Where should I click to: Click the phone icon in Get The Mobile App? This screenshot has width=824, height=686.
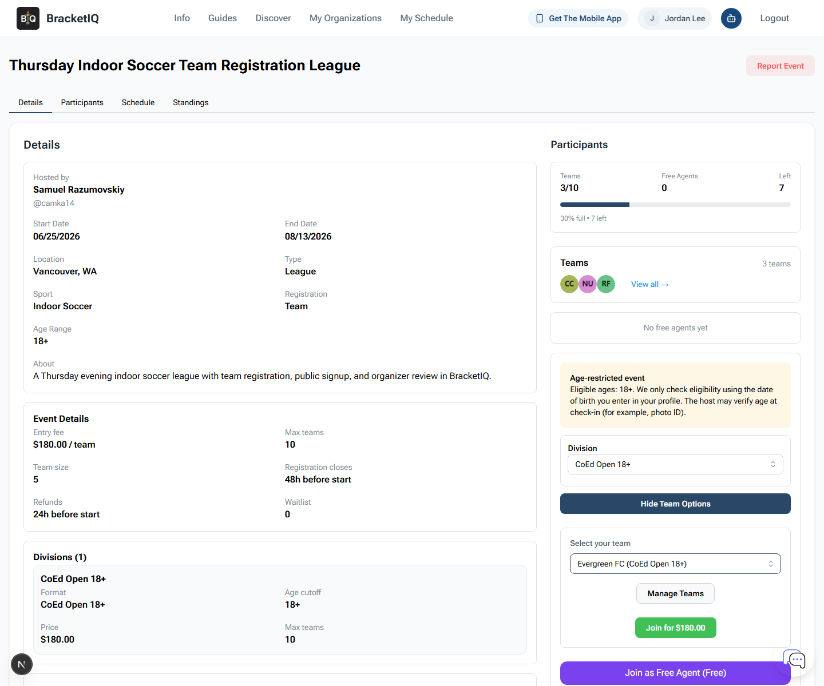[540, 18]
